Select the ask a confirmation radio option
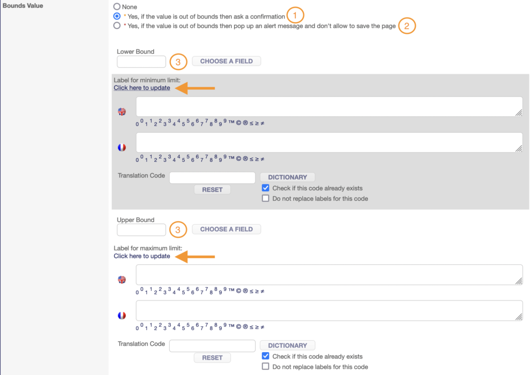Image resolution: width=530 pixels, height=375 pixels. pos(117,16)
